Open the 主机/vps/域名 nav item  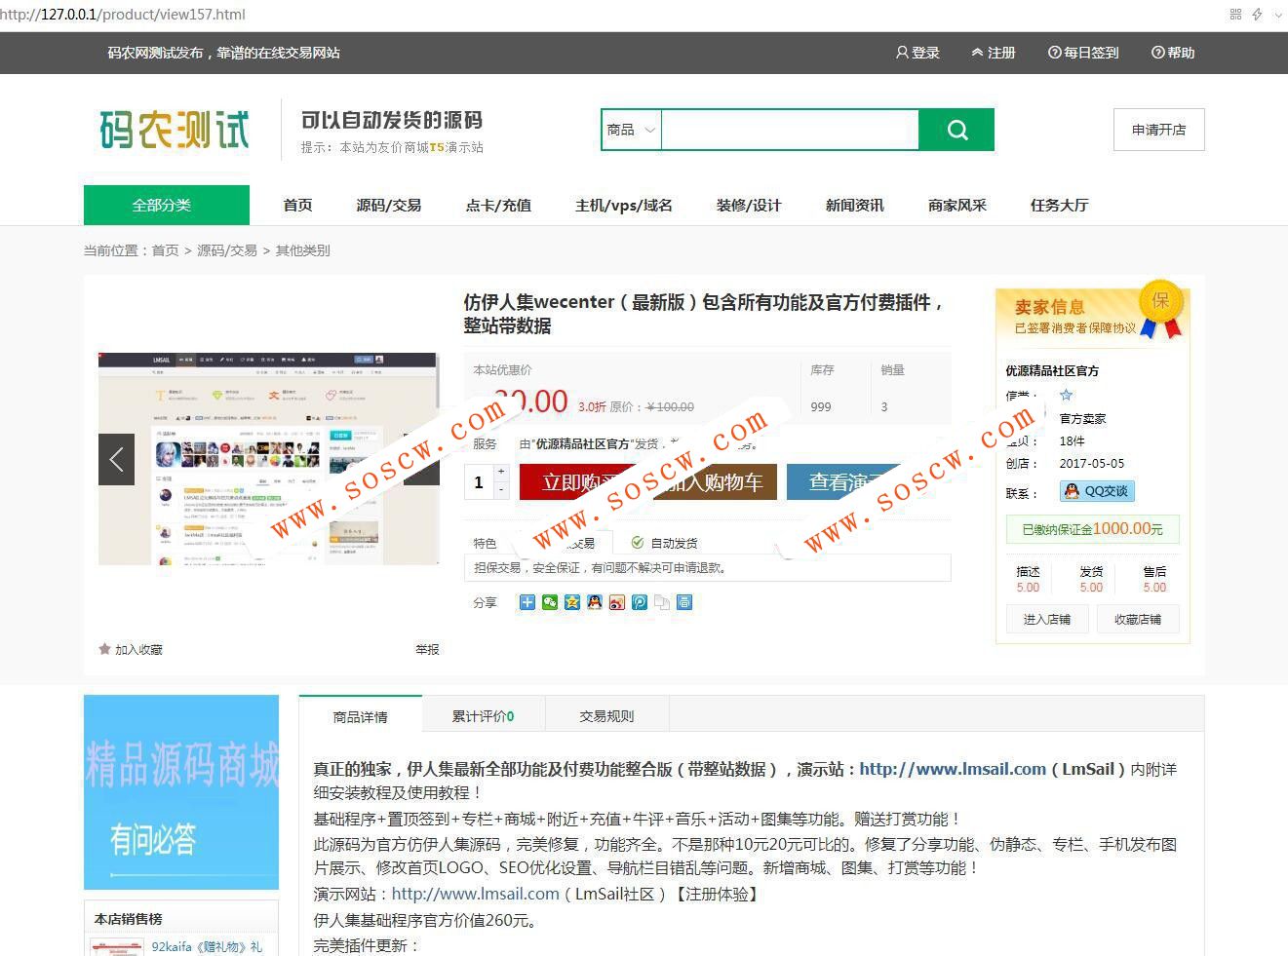[624, 205]
